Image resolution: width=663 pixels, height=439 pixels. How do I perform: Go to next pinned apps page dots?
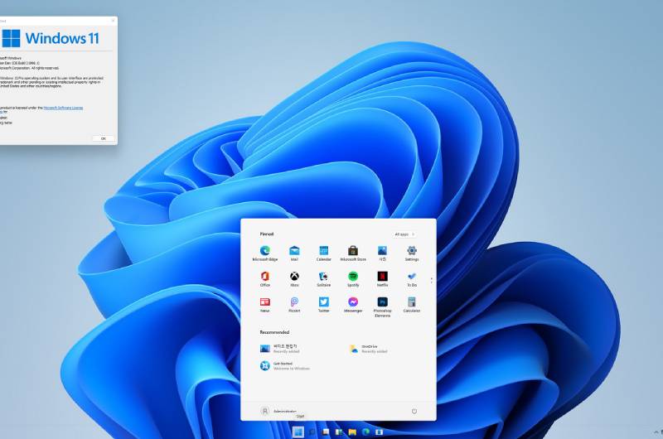click(431, 280)
